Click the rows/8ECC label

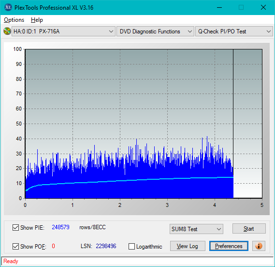[x=93, y=227]
